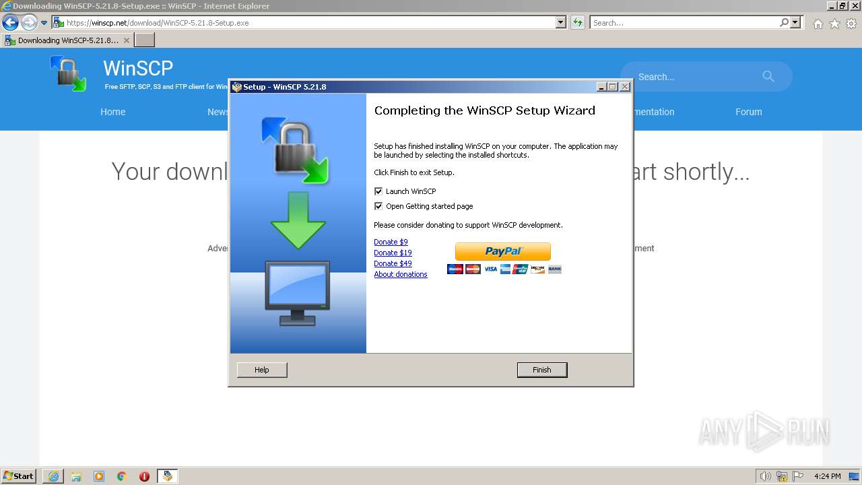Click the 4:24 PM system clock
862x485 pixels.
[828, 476]
